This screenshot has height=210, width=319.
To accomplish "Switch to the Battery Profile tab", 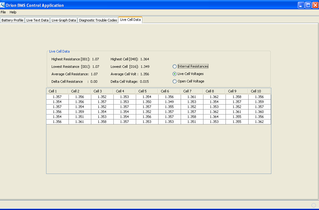I will [12, 20].
